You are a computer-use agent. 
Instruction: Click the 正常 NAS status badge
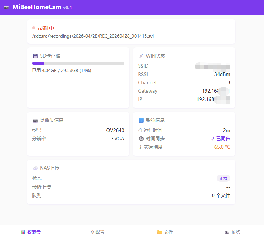223,178
